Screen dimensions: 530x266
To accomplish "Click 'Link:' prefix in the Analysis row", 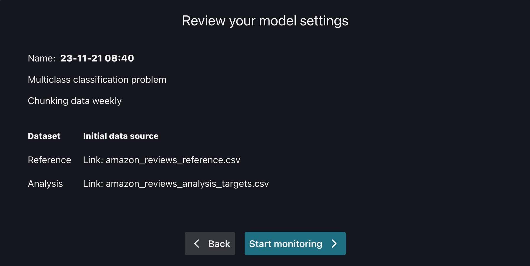I will point(93,184).
